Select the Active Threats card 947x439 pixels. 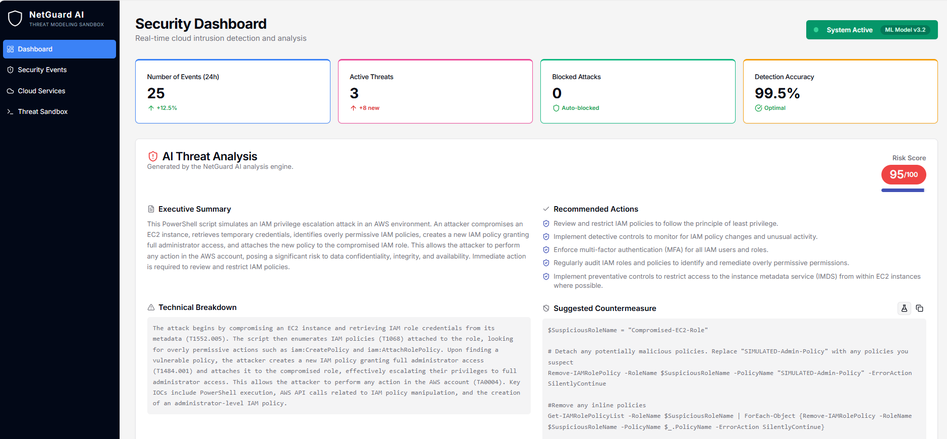click(435, 91)
